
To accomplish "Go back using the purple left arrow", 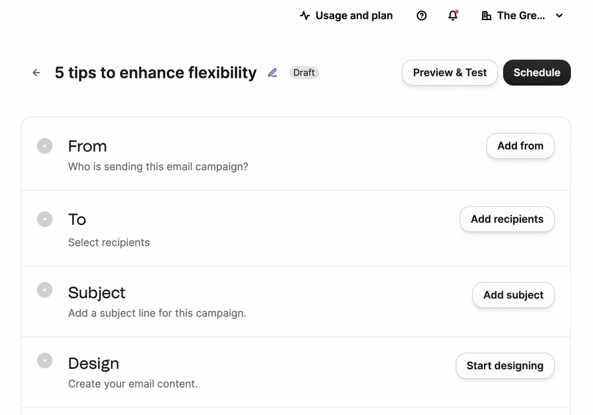I will (36, 73).
